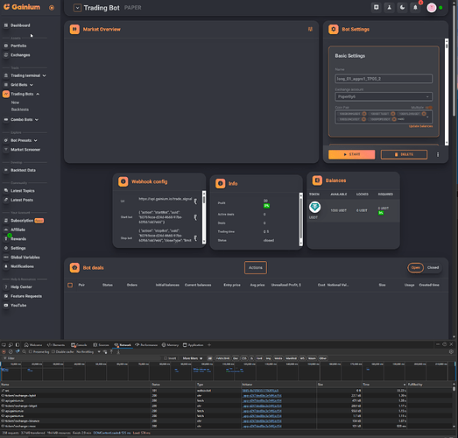
Task: Copy the webhook URL
Action: point(195,201)
